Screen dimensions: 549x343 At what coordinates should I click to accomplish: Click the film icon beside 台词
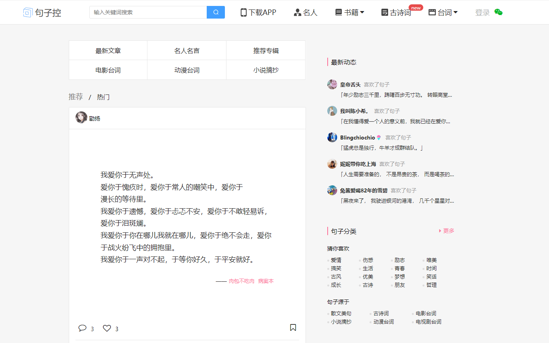pos(432,12)
